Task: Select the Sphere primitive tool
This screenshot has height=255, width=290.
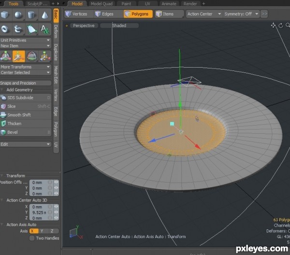Action: [x=18, y=15]
